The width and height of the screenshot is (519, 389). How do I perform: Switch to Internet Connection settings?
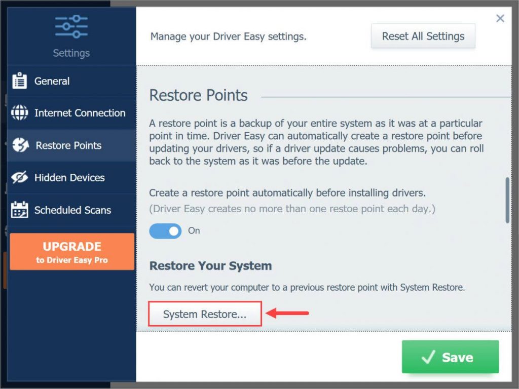(x=71, y=113)
